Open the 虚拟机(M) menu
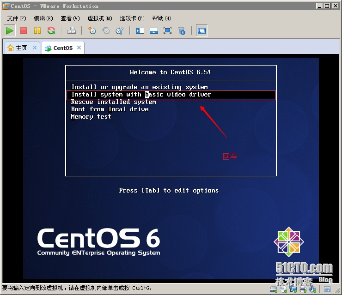Screen dimensions: 342x295 [100, 18]
